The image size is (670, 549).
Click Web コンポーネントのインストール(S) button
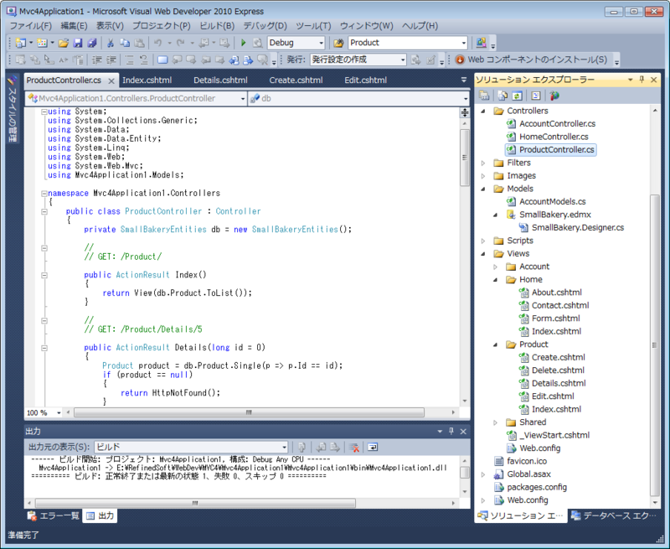(532, 60)
